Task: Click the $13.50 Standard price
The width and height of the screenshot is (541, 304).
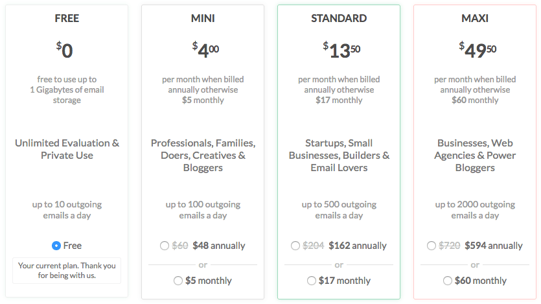Action: (341, 51)
